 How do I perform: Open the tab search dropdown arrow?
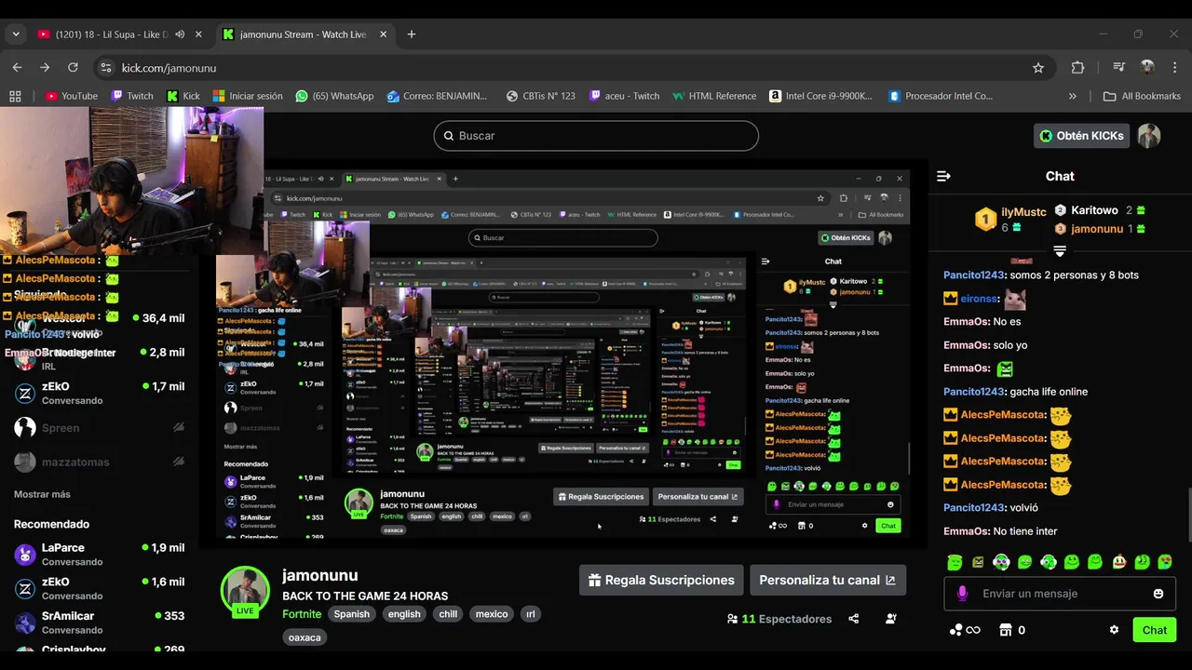(x=15, y=34)
